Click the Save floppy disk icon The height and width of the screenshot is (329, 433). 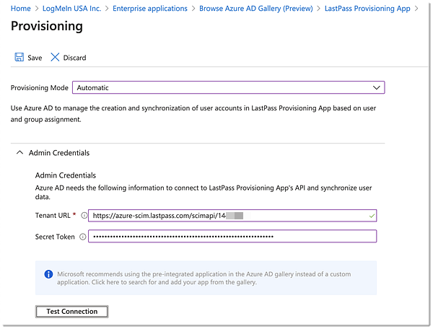[x=19, y=57]
